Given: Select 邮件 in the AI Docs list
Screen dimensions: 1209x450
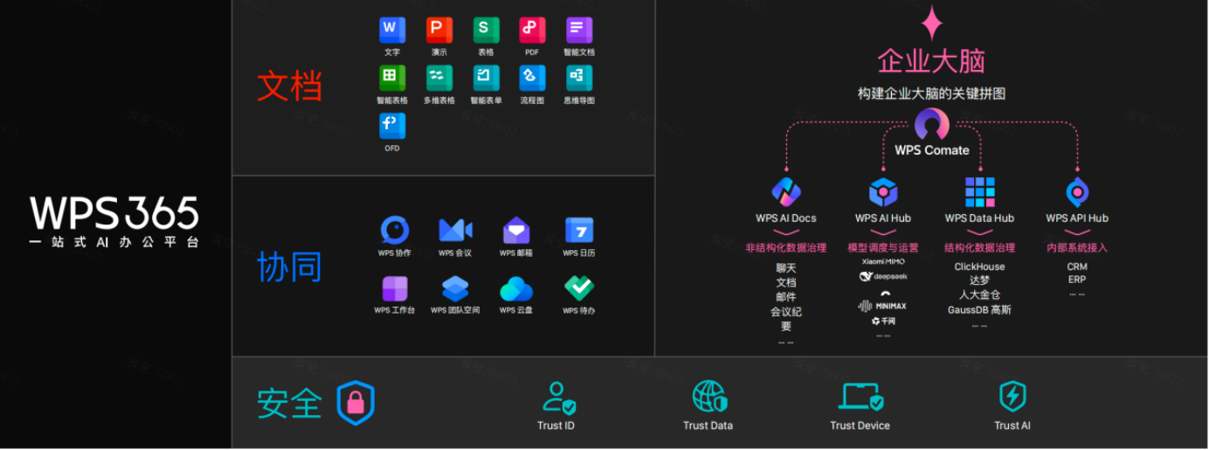Looking at the screenshot, I should pos(786,297).
